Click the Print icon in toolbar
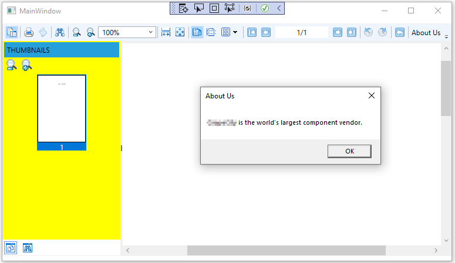This screenshot has width=455, height=263. pyautogui.click(x=28, y=32)
